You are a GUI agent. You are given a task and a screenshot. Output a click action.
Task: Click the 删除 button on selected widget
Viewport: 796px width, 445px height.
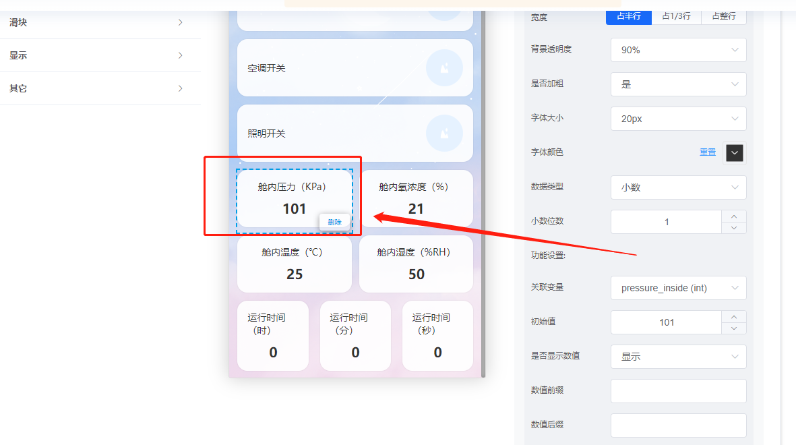pyautogui.click(x=335, y=221)
